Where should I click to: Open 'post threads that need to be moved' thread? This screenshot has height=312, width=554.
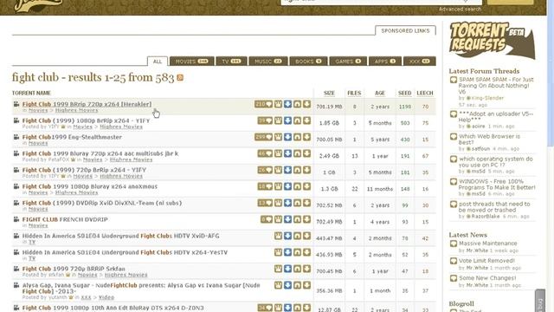(x=494, y=207)
